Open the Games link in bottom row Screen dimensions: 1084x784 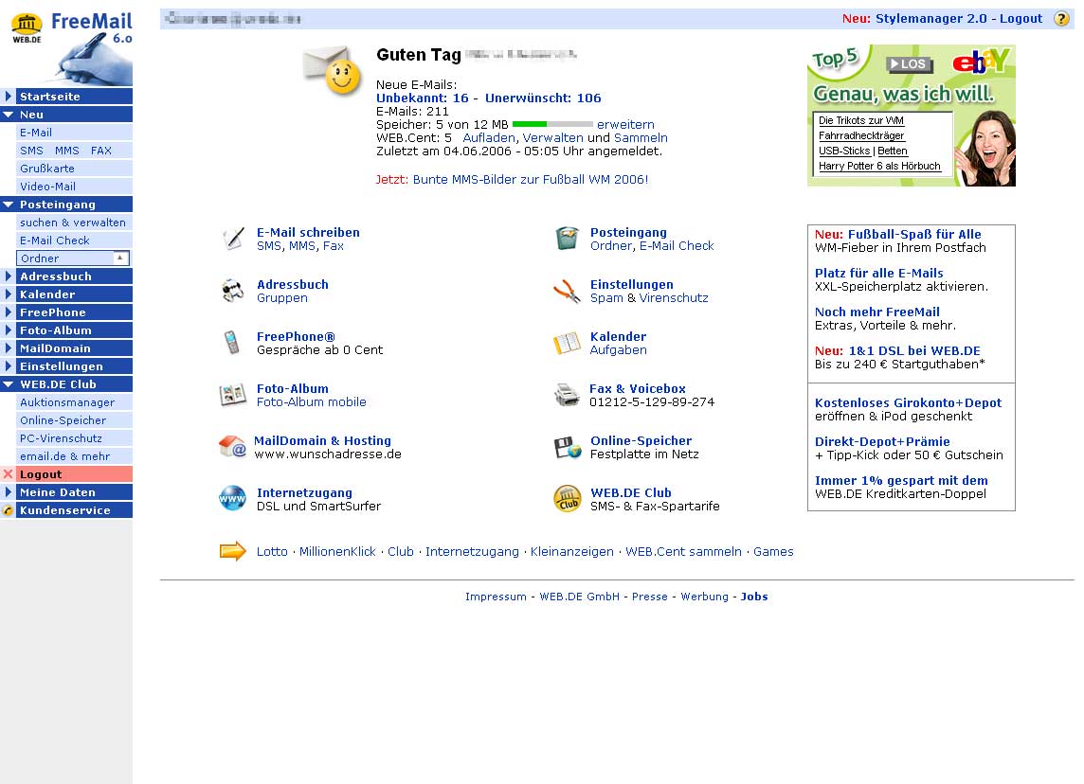tap(773, 552)
